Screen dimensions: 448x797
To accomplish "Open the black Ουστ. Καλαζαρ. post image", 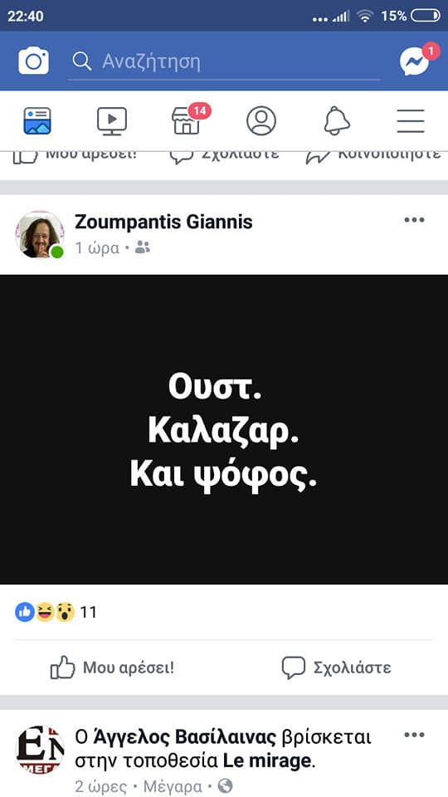I will click(224, 429).
